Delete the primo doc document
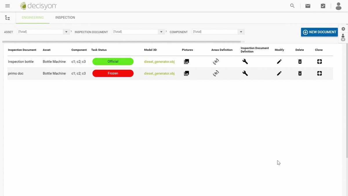The width and height of the screenshot is (348, 196). (x=300, y=73)
